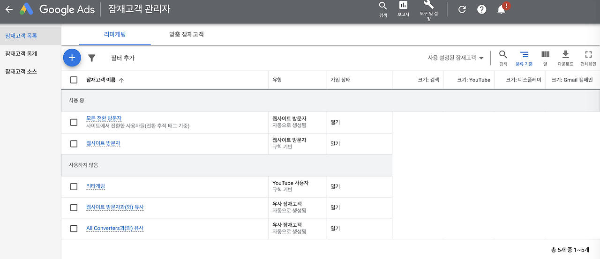Image resolution: width=600 pixels, height=259 pixels.
Task: Click the 사용 중 group row
Action: pyautogui.click(x=330, y=101)
